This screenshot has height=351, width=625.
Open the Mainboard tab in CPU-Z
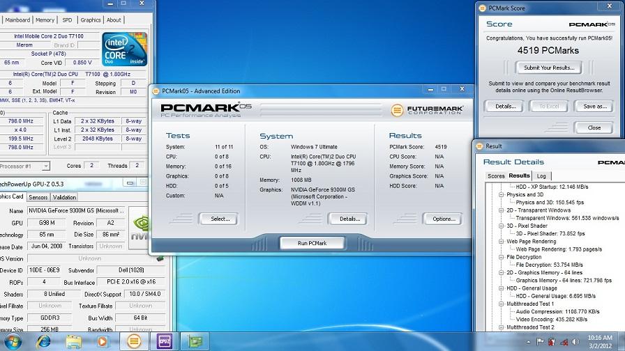[x=17, y=20]
